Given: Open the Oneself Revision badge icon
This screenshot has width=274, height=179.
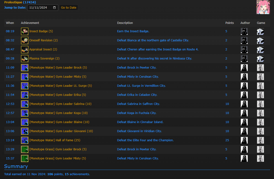Looking at the screenshot, I should 25,40.
